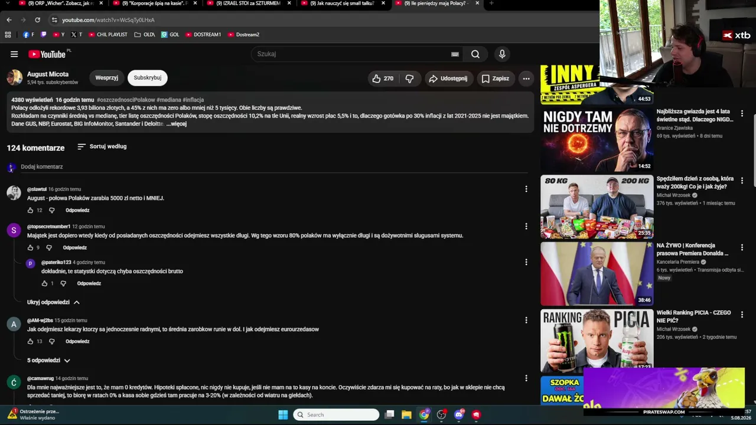The height and width of the screenshot is (425, 756).
Task: Save video with 'Zapisz' button
Action: click(495, 79)
